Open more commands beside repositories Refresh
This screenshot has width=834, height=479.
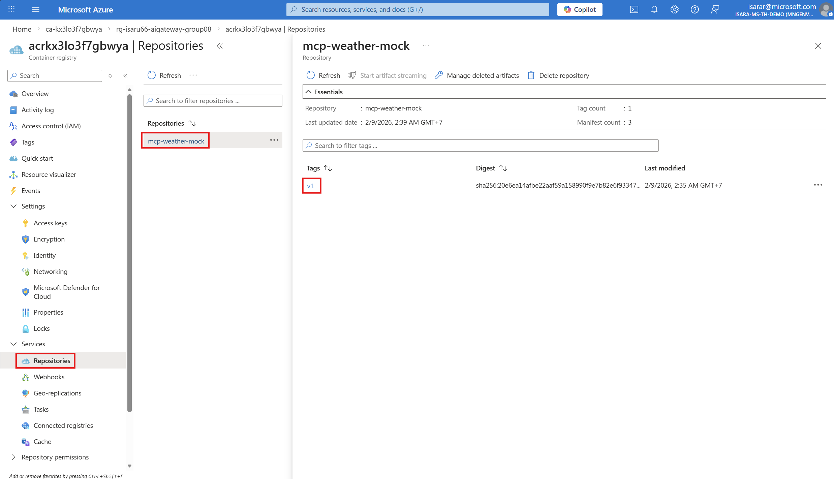[x=193, y=75]
